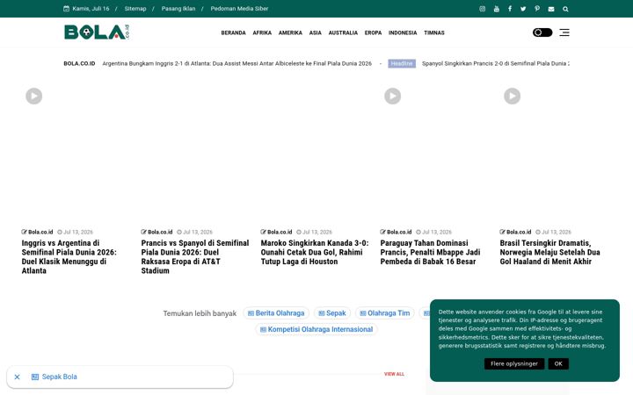The height and width of the screenshot is (395, 633).
Task: Open Maroko Singkirkan Kanada article headline
Action: pos(315,252)
